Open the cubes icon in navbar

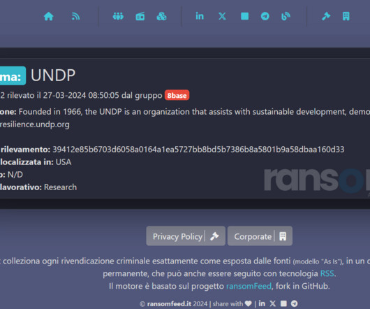pyautogui.click(x=162, y=17)
